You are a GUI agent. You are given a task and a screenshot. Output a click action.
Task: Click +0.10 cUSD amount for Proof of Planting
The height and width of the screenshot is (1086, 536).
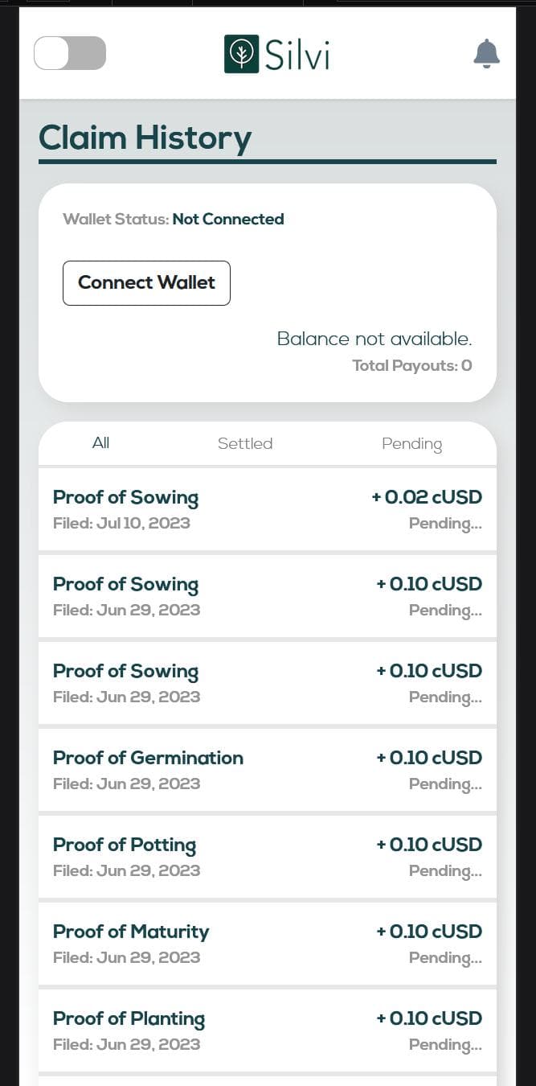point(429,1018)
